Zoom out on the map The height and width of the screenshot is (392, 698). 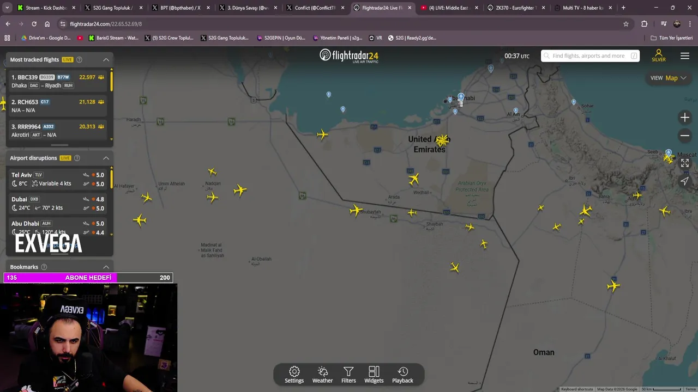point(685,136)
